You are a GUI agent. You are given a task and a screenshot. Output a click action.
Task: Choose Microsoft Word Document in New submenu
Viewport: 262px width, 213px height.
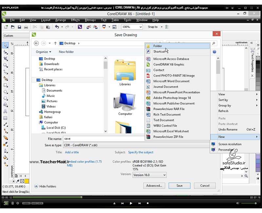coord(178,81)
